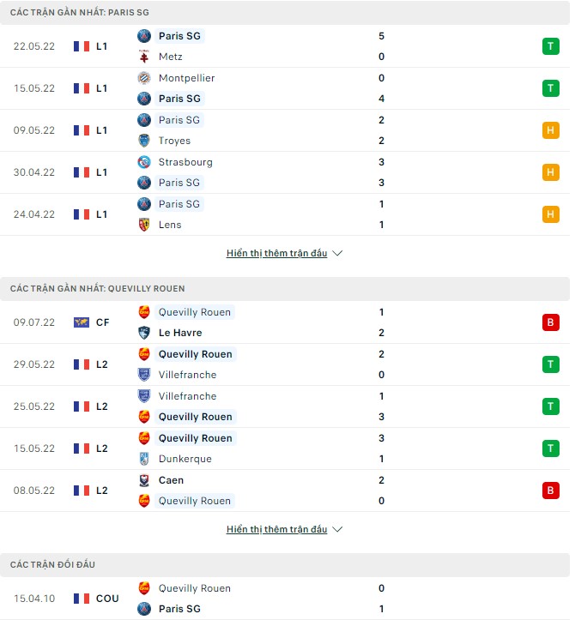
Task: Click the Lens club crest icon
Action: pyautogui.click(x=144, y=225)
